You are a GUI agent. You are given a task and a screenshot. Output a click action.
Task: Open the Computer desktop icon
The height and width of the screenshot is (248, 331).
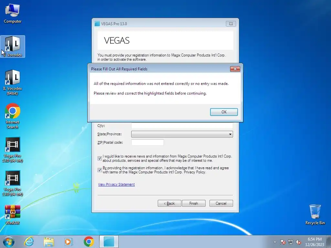coord(13,14)
